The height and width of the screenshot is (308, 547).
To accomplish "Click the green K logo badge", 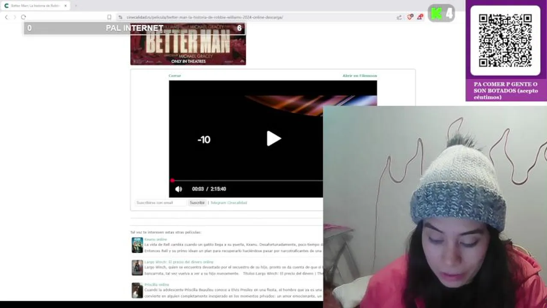I will (437, 14).
